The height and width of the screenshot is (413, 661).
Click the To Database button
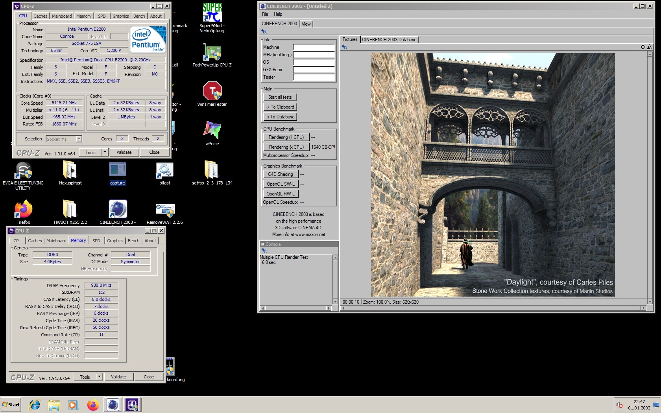coord(280,117)
